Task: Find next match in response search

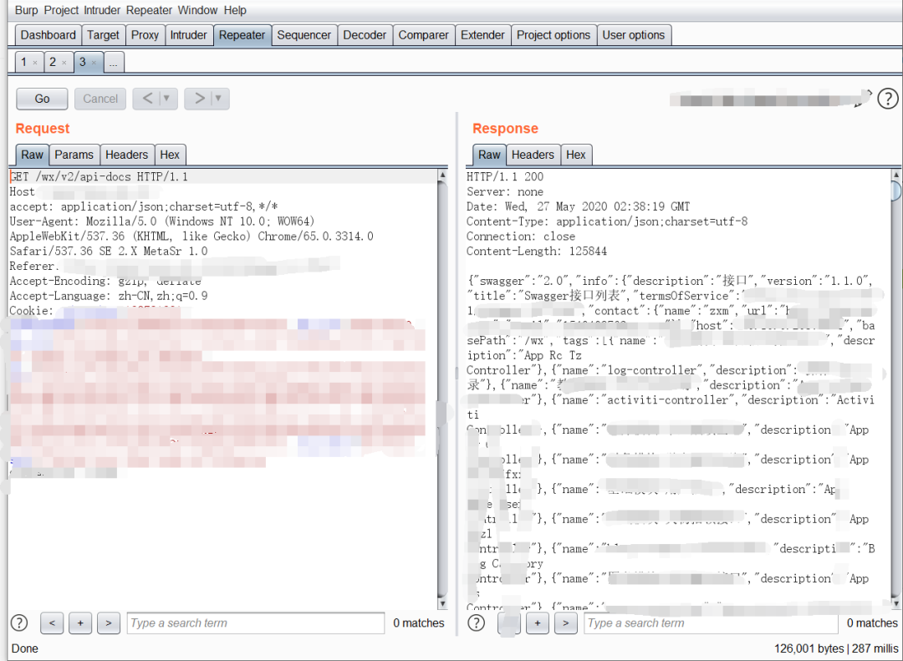Action: pyautogui.click(x=565, y=623)
